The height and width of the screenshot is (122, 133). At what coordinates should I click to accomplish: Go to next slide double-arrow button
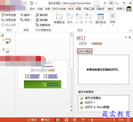(x=72, y=110)
